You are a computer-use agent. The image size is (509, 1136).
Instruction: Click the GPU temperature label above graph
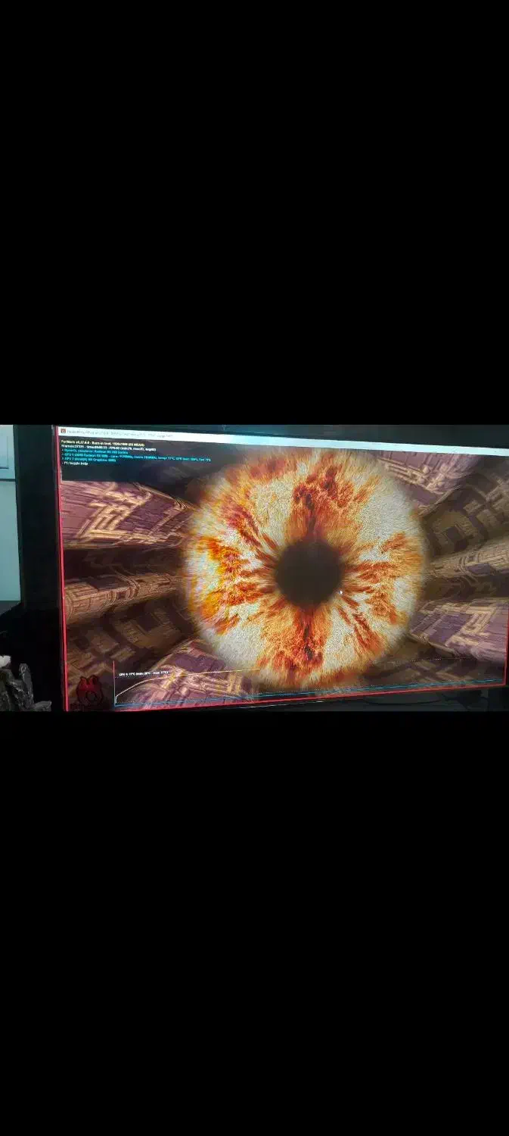[x=144, y=673]
